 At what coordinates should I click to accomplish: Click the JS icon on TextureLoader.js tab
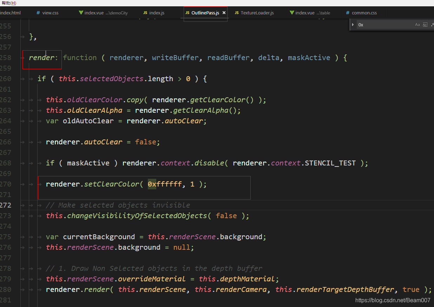237,13
